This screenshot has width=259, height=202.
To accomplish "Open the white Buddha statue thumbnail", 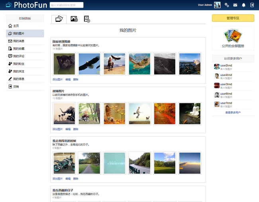I will point(190,114).
